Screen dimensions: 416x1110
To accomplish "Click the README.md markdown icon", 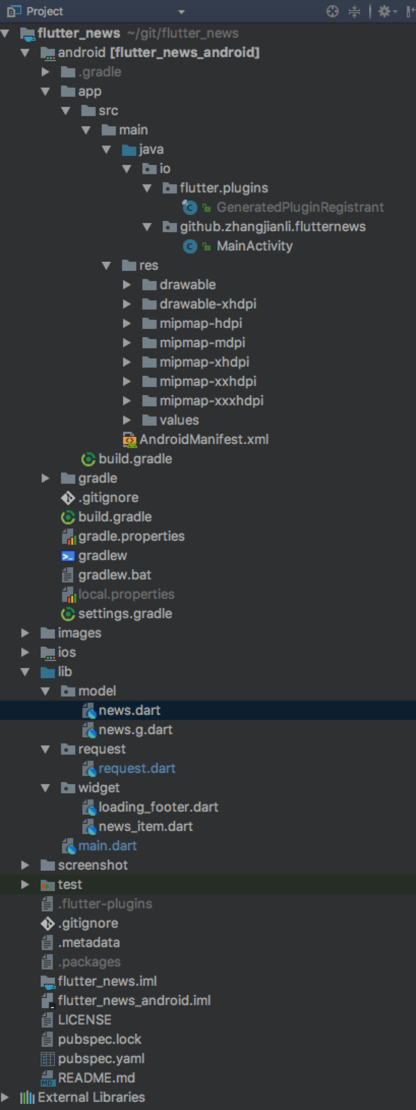I will pyautogui.click(x=47, y=1078).
